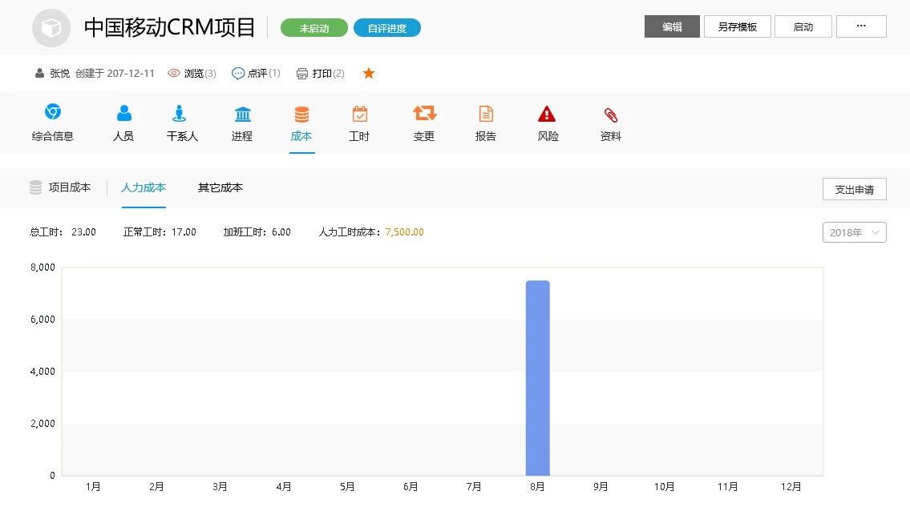910x507 pixels.
Task: Click the 自评进度 progress badge
Action: point(387,28)
